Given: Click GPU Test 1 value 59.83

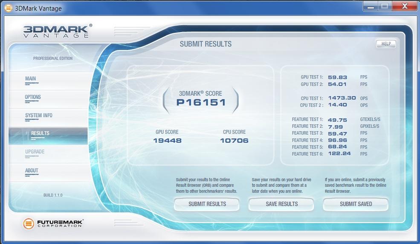Looking at the screenshot, I should [338, 77].
